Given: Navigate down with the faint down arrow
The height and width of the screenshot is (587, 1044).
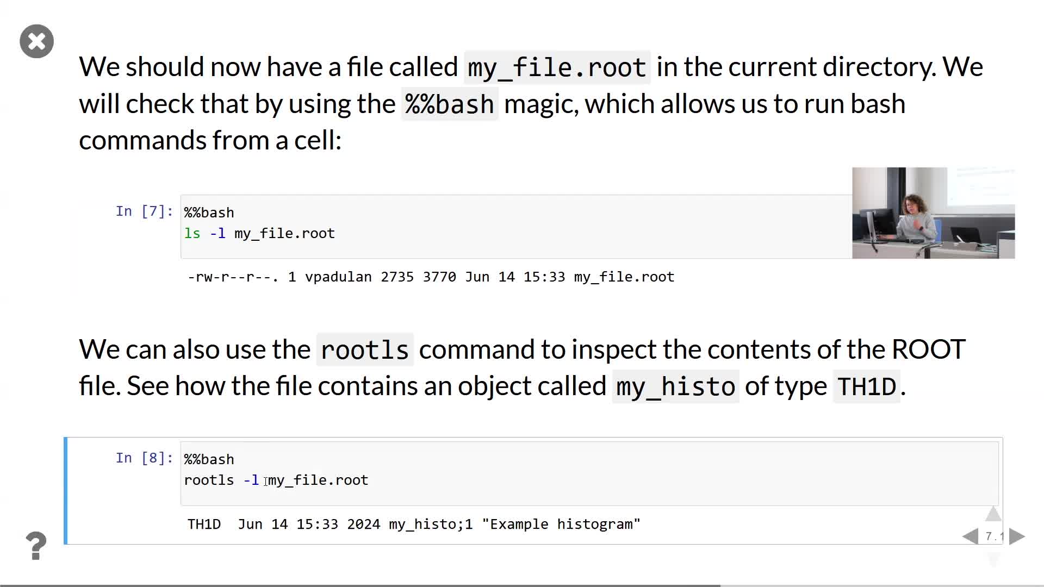Looking at the screenshot, I should click(993, 560).
